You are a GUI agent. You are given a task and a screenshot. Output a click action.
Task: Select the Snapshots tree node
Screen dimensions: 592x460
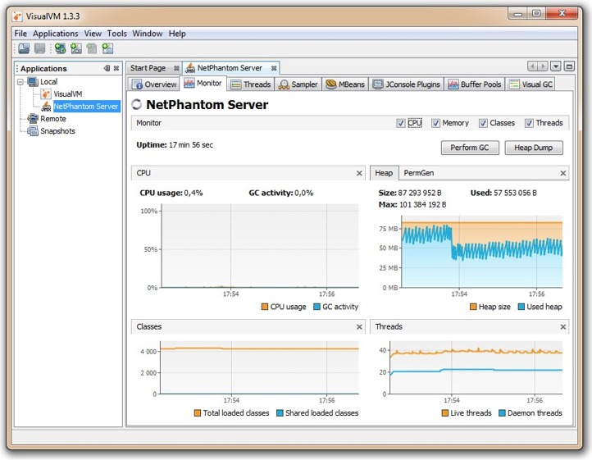pyautogui.click(x=57, y=131)
